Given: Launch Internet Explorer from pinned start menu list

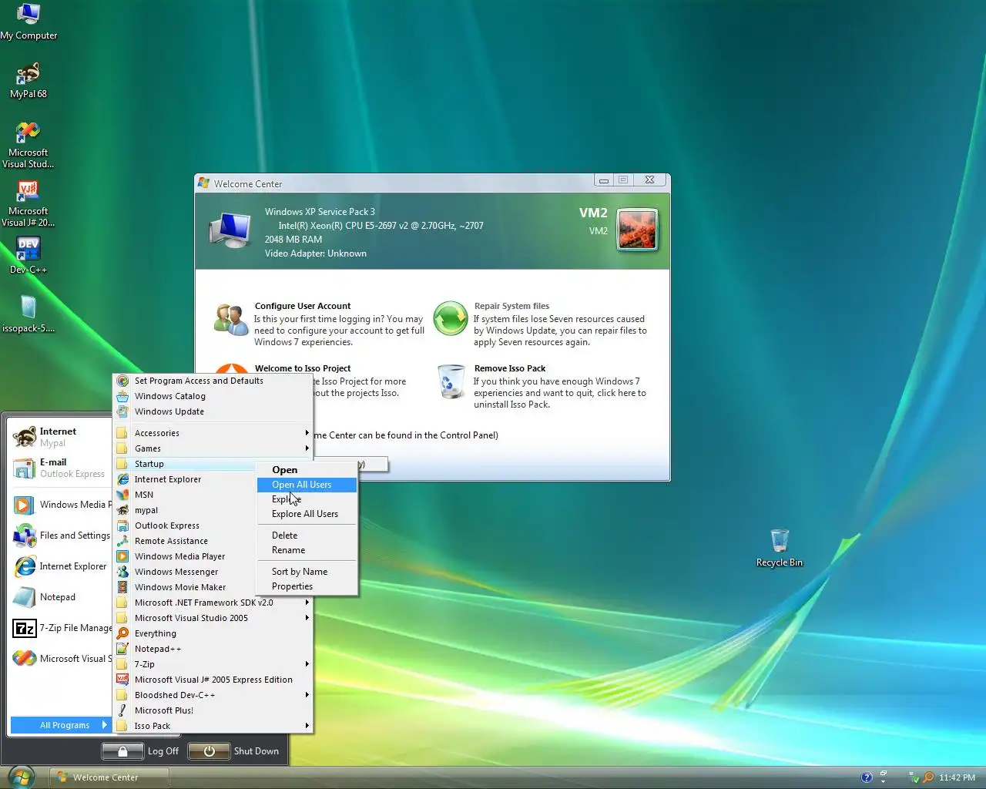Looking at the screenshot, I should (62, 566).
